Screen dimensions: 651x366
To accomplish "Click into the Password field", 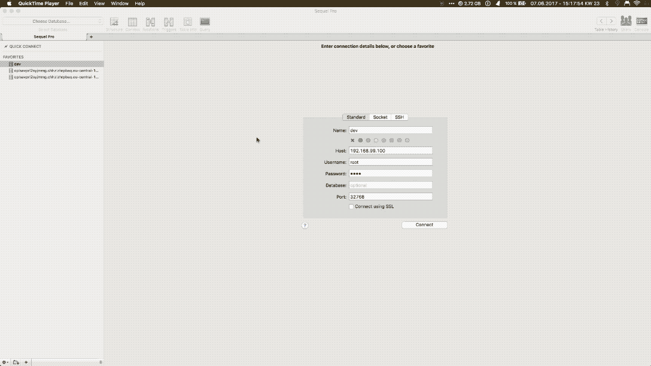I will tap(390, 174).
